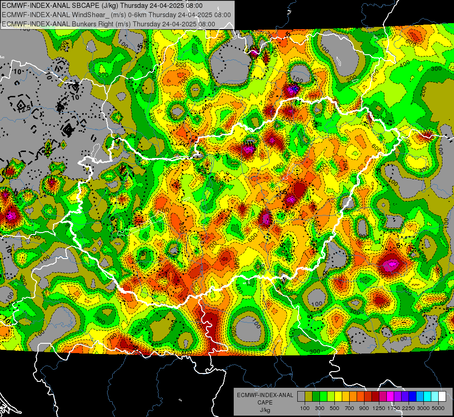Select the olive legend swatch

[308, 397]
